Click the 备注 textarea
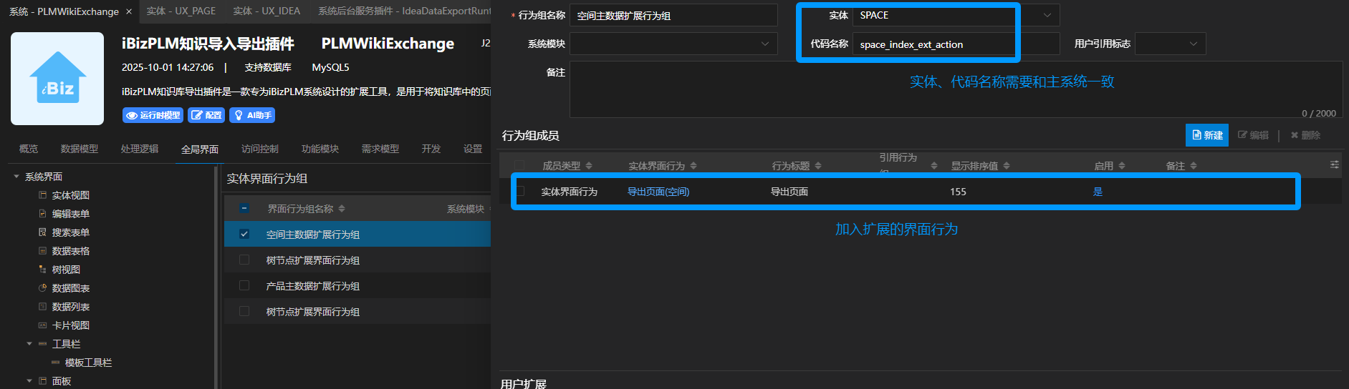 956,89
